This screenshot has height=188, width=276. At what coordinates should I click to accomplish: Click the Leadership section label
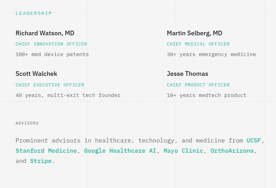click(34, 13)
